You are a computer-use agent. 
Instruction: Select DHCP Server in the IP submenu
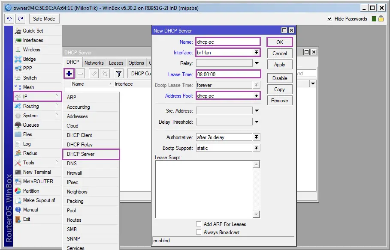point(91,154)
